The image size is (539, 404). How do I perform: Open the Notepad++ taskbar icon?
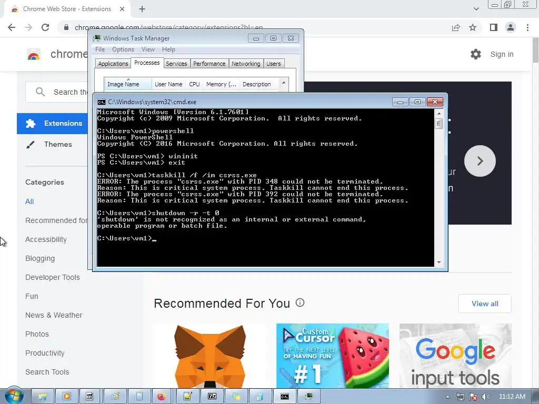(x=187, y=397)
